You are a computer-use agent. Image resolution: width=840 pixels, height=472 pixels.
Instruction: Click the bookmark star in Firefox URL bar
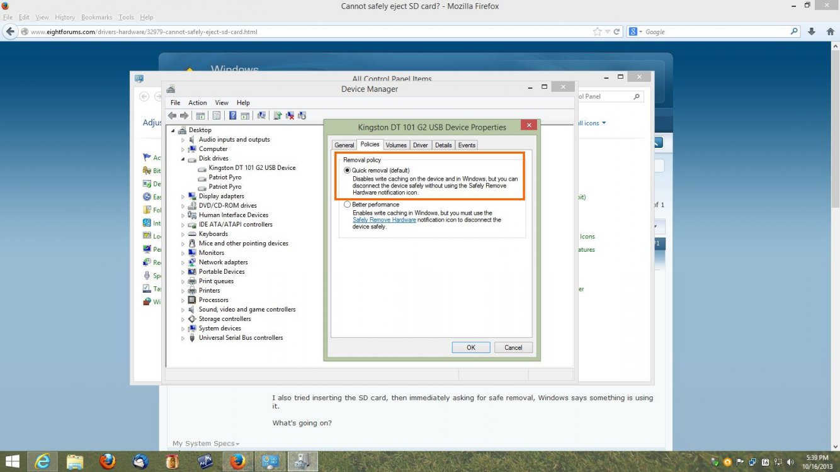click(598, 31)
